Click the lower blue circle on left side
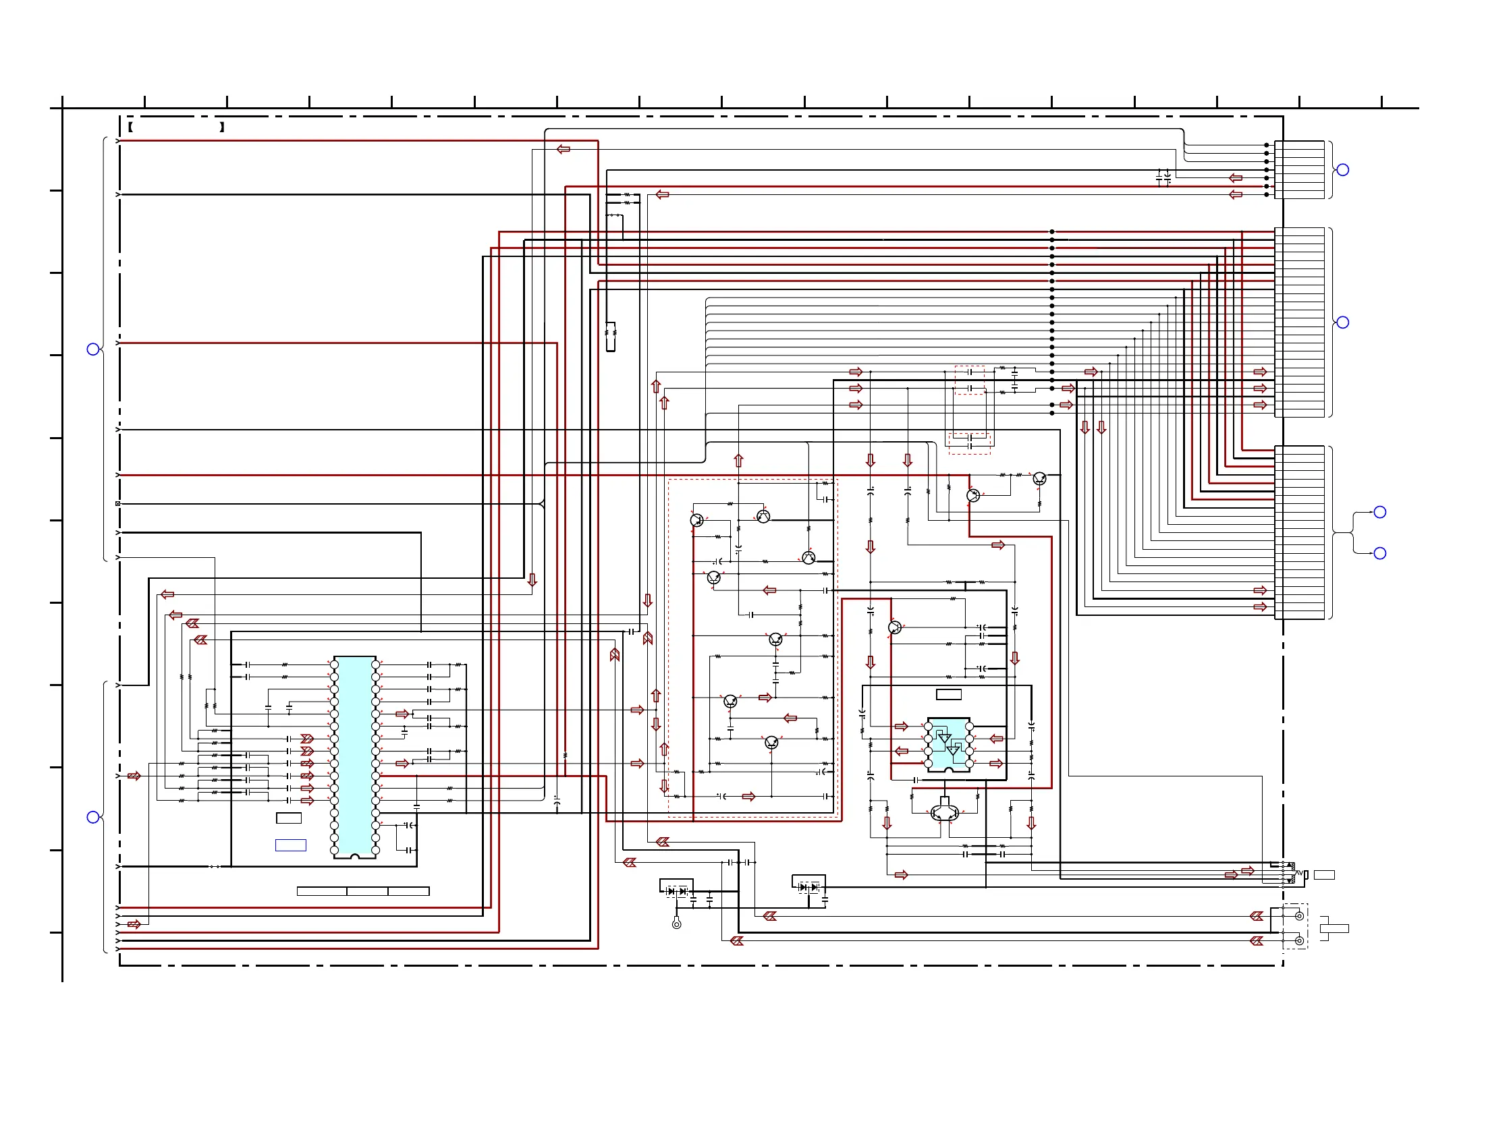The height and width of the screenshot is (1136, 1511). (x=94, y=817)
